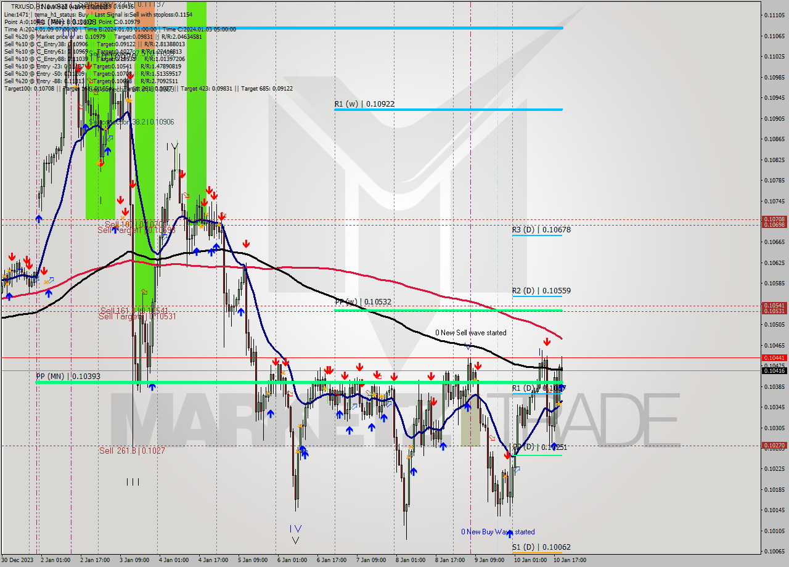Viewport: 789px width, 567px height.
Task: Click the blue arrow on the New Buy Wave label
Action: 510,534
